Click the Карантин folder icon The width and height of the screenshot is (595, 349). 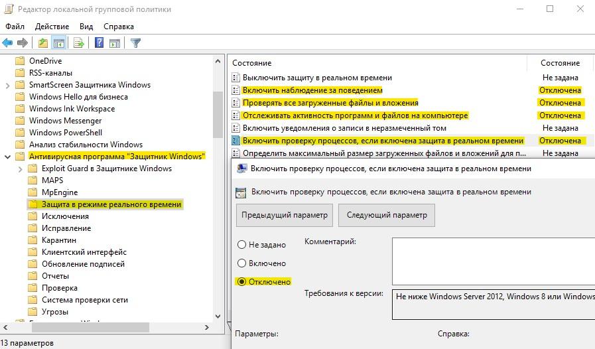pos(33,240)
